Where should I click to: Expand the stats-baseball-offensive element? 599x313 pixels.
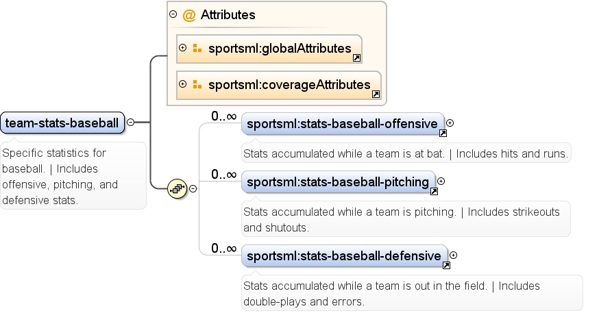coord(450,123)
